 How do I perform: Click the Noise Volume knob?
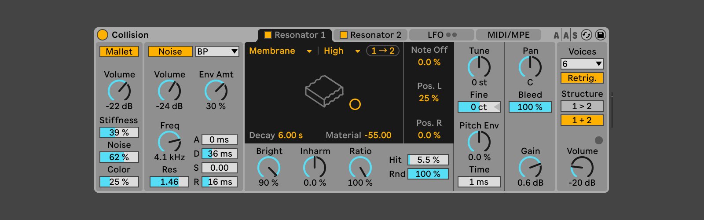point(169,91)
